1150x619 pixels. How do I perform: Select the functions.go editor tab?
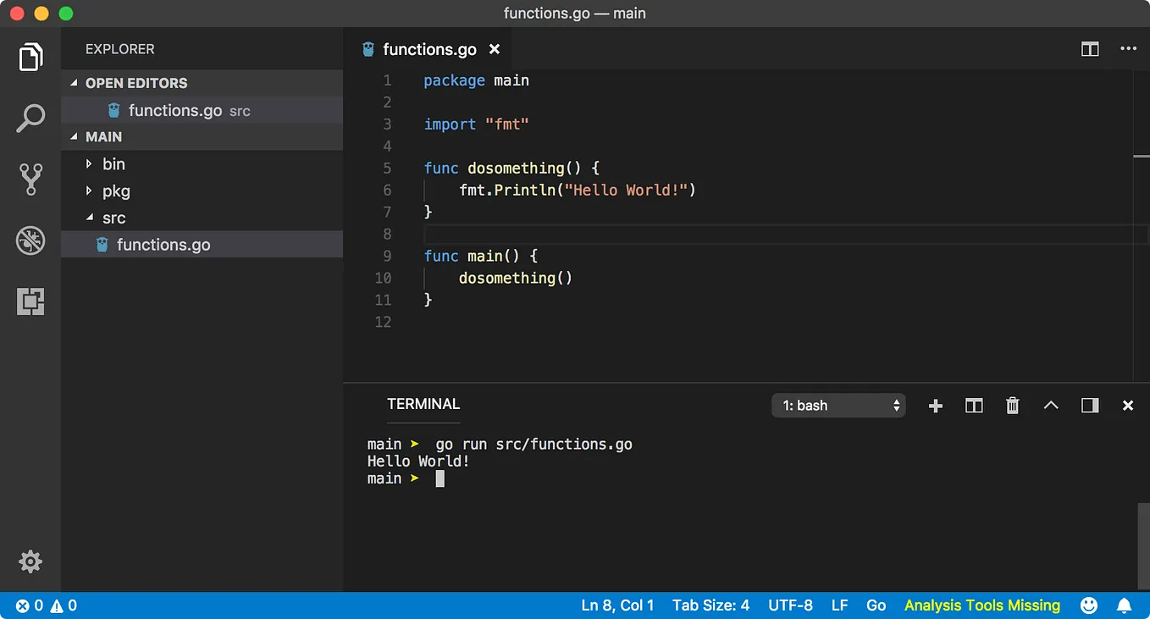click(x=429, y=49)
